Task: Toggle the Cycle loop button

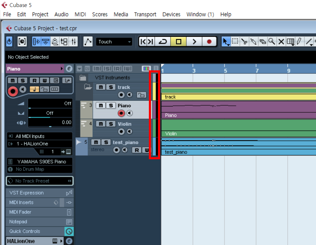Action: 163,42
